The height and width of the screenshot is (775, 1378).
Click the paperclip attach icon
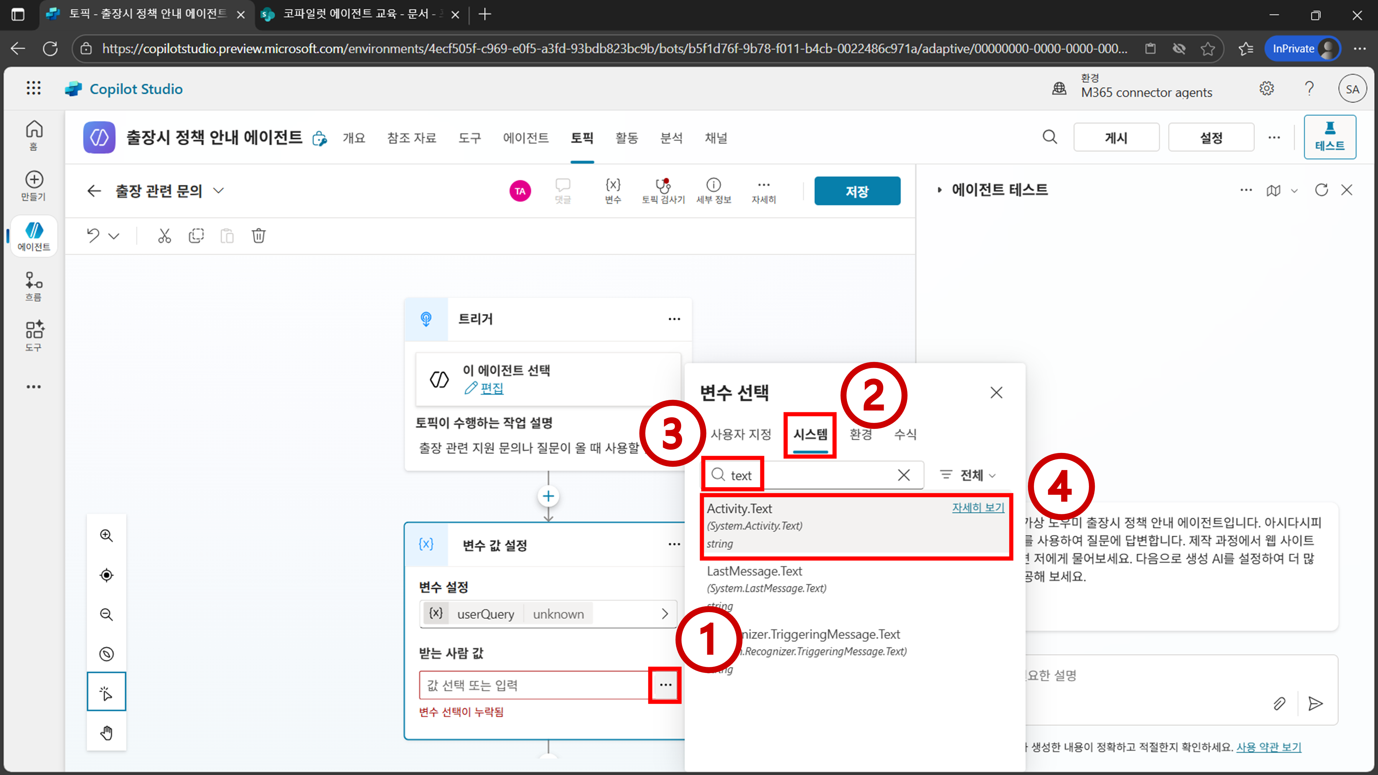point(1279,703)
